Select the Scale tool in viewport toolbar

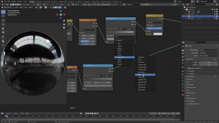3,28
